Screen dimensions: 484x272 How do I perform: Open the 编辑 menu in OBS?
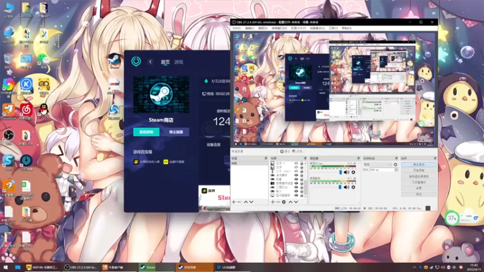(x=249, y=28)
